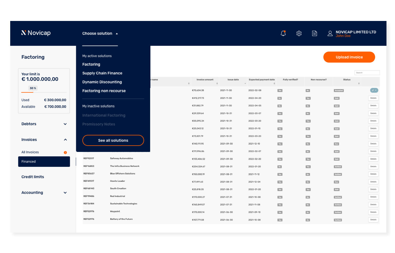
Task: Open Details for Battery of the Future invoice
Action: 373,220
